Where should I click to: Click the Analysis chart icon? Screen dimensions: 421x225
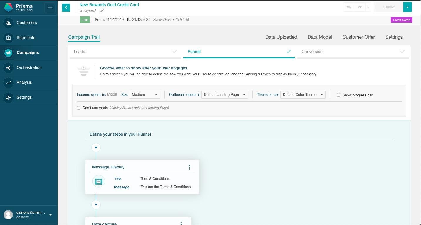tap(8, 82)
